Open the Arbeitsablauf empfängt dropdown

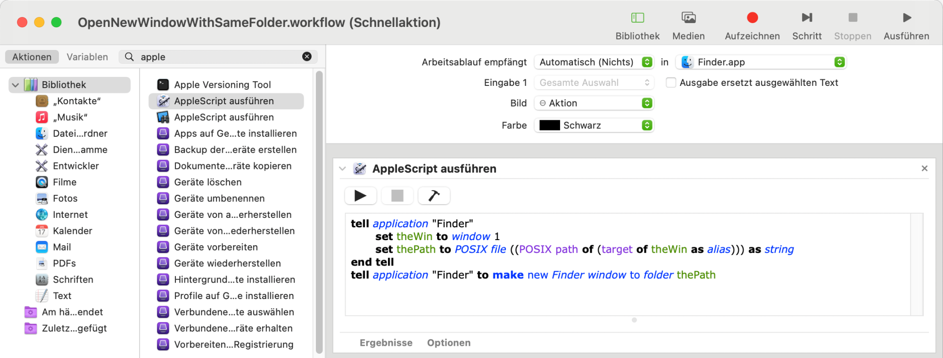(x=594, y=62)
